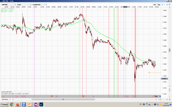Click the price axis scroll-down arrow
172x107 pixels.
pos(170,86)
